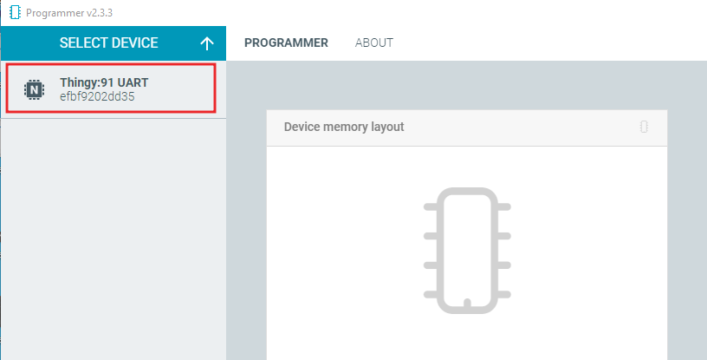
Task: Click the Nordic chip icon beside Thingy:91
Action: coord(34,89)
